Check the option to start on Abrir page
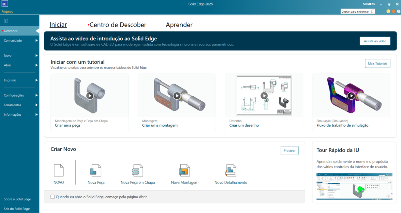401x213 pixels. [53, 197]
